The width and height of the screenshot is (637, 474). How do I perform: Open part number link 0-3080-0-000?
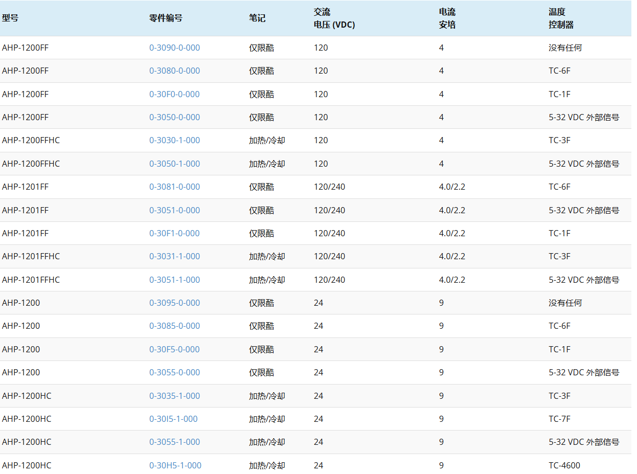174,71
